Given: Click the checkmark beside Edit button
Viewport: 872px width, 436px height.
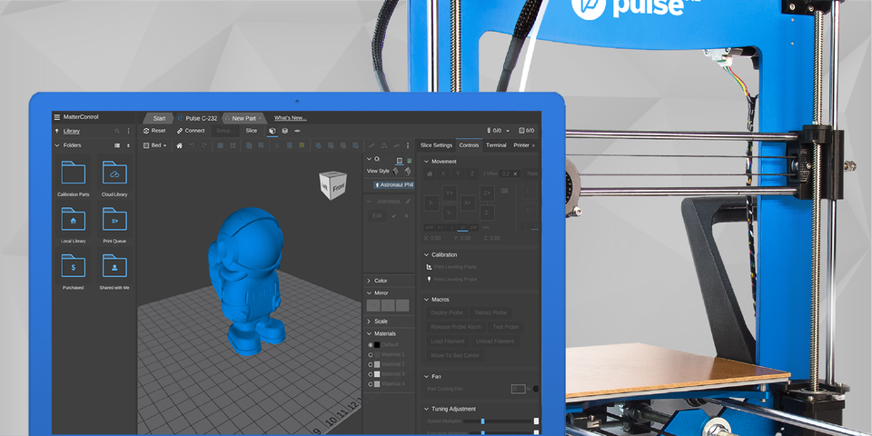Looking at the screenshot, I should pos(393,216).
